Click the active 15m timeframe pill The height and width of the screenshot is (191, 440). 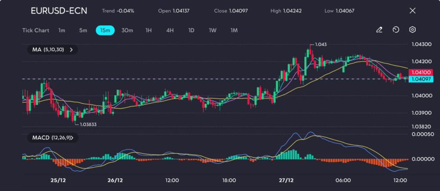(x=105, y=30)
